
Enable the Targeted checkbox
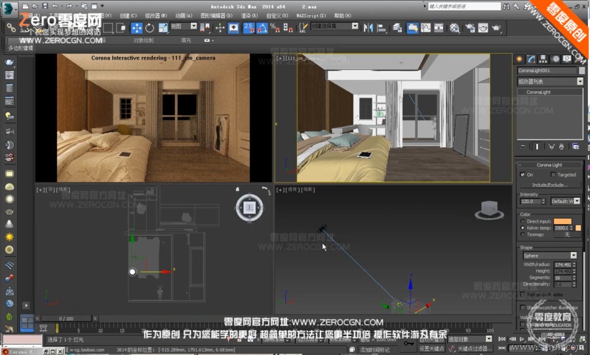coord(553,174)
